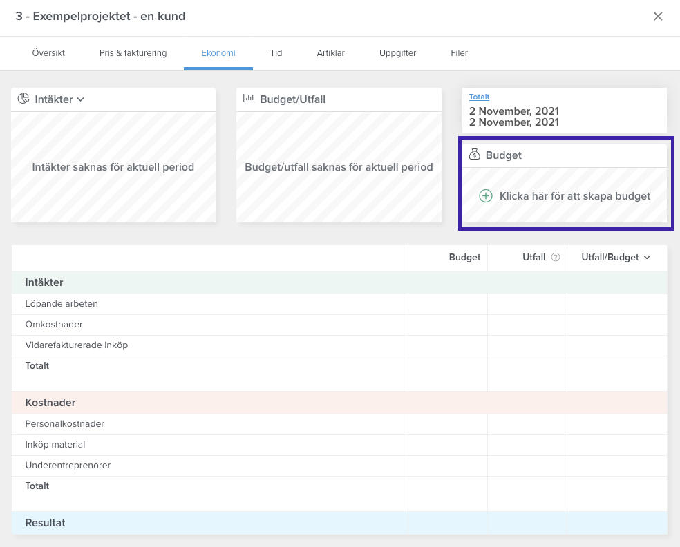Click 'Klicka här för att skapa budget'

tap(575, 196)
